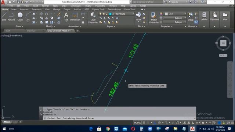Screen dimensions: 235x132
Task: Click the Sign In button
Action: click(x=174, y=2)
